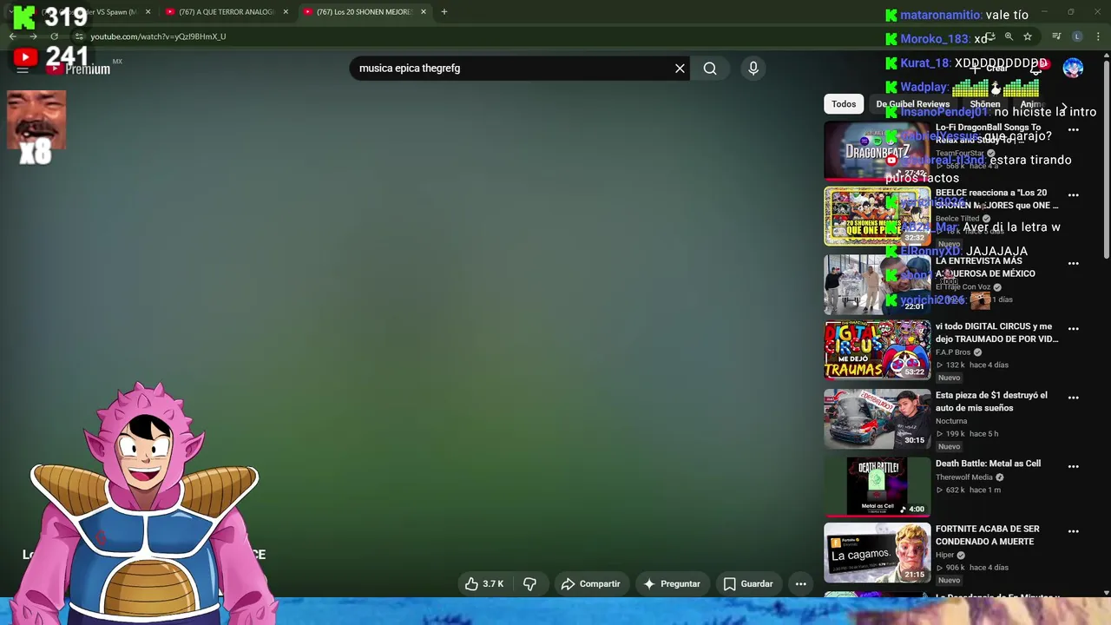Screen dimensions: 1111x625
Task: Open the YouTube account avatar menu
Action: tap(1073, 69)
